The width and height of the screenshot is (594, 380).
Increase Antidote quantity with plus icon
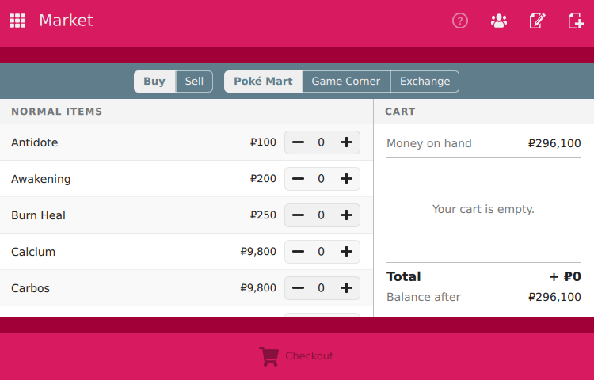(346, 142)
